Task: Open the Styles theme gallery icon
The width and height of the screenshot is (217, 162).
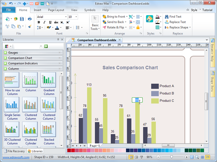Action: (149, 19)
